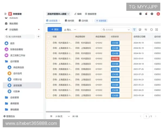Open 供应商信息 form icon
The image size is (163, 130).
coord(10,67)
